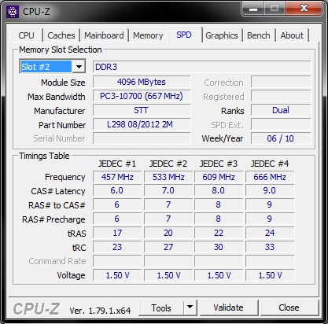Click the Tools button
The height and width of the screenshot is (324, 328).
point(161,307)
